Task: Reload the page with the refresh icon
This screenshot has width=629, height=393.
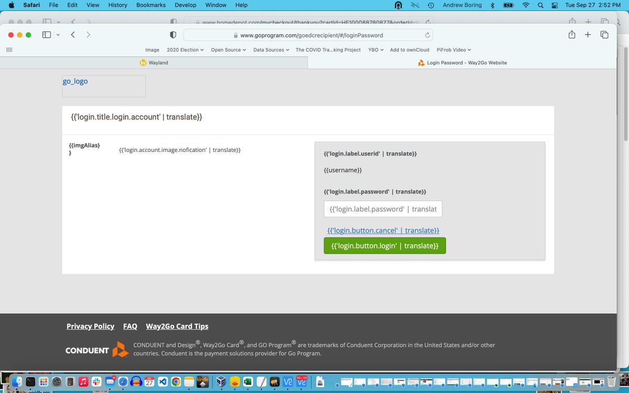Action: pyautogui.click(x=428, y=35)
